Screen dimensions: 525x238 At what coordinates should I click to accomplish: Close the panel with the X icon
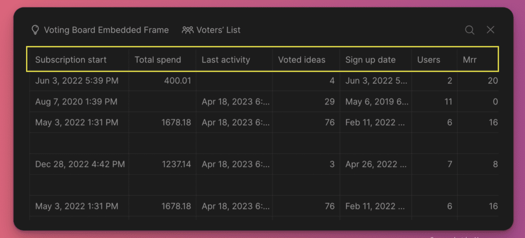tap(491, 30)
